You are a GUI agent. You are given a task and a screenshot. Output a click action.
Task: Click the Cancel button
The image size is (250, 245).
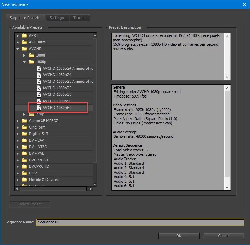(x=223, y=236)
